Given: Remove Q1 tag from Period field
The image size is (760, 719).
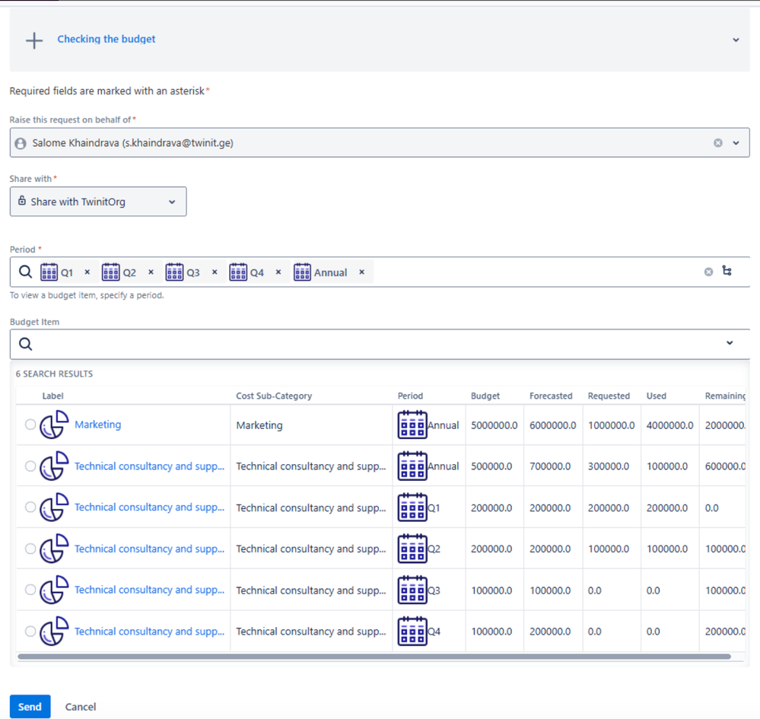Looking at the screenshot, I should point(87,272).
